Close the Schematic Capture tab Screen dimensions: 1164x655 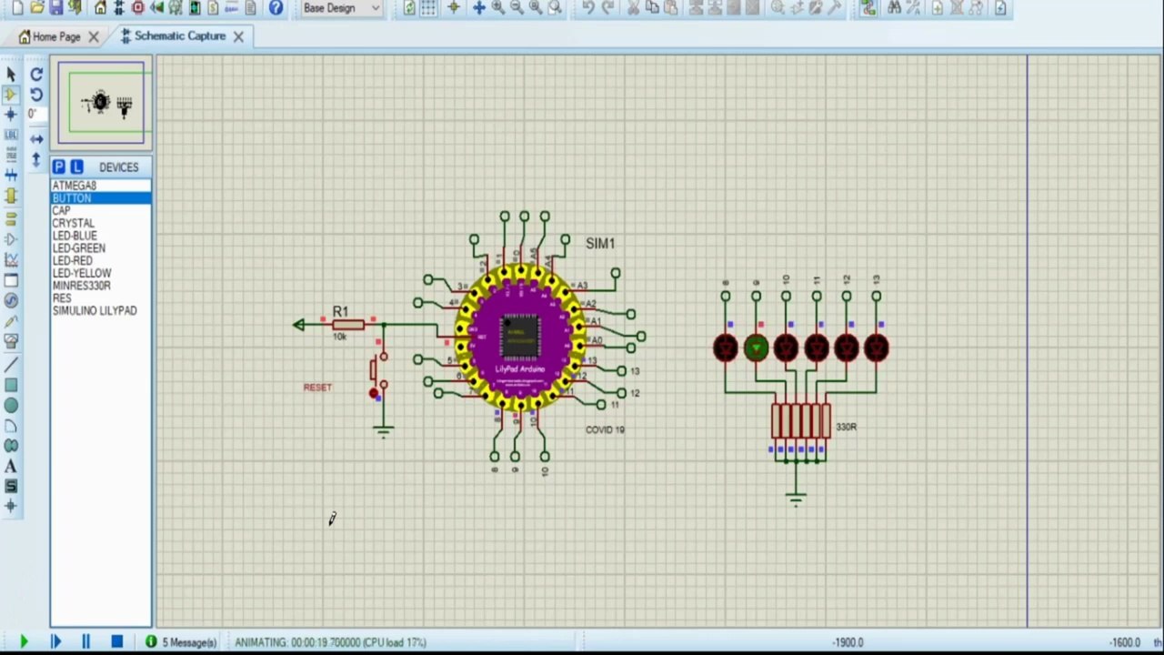tap(238, 36)
